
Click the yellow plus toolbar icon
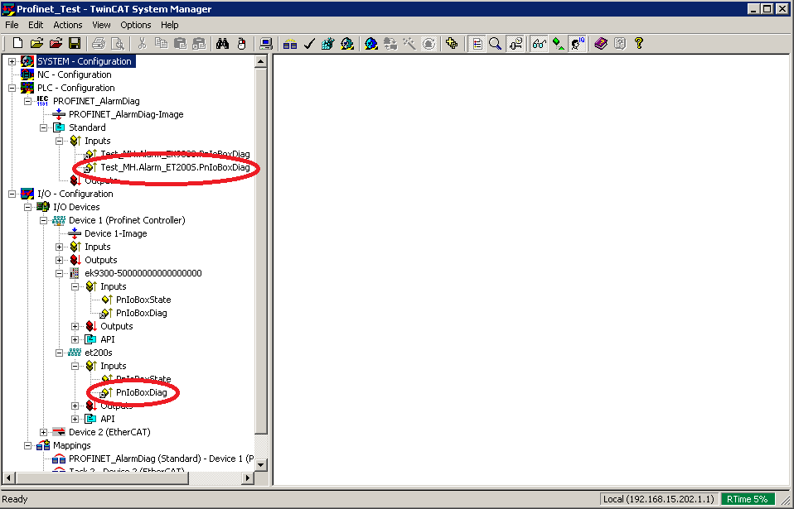tap(452, 44)
